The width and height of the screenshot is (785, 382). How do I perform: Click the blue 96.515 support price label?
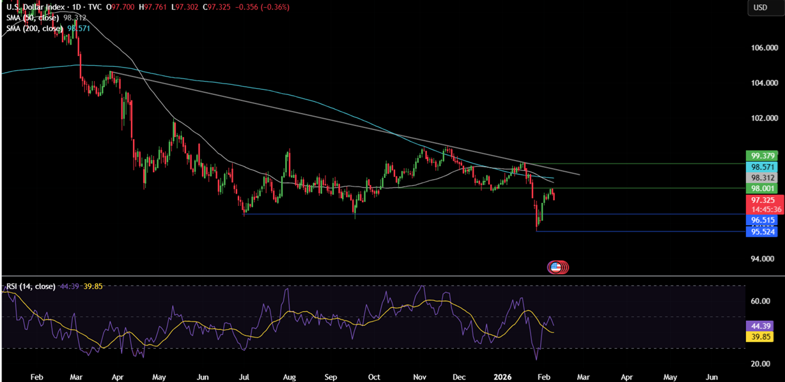coord(763,220)
